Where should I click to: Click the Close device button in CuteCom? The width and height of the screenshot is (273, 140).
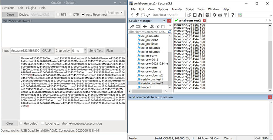point(10,15)
